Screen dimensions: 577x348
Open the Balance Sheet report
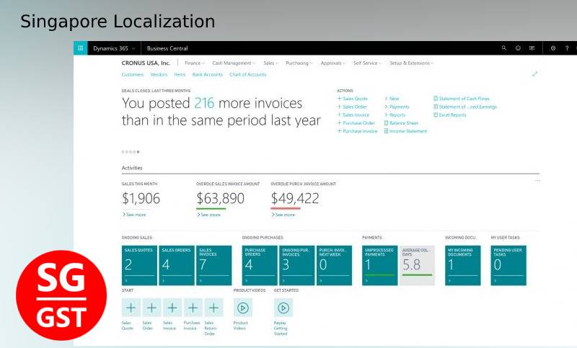coord(401,122)
